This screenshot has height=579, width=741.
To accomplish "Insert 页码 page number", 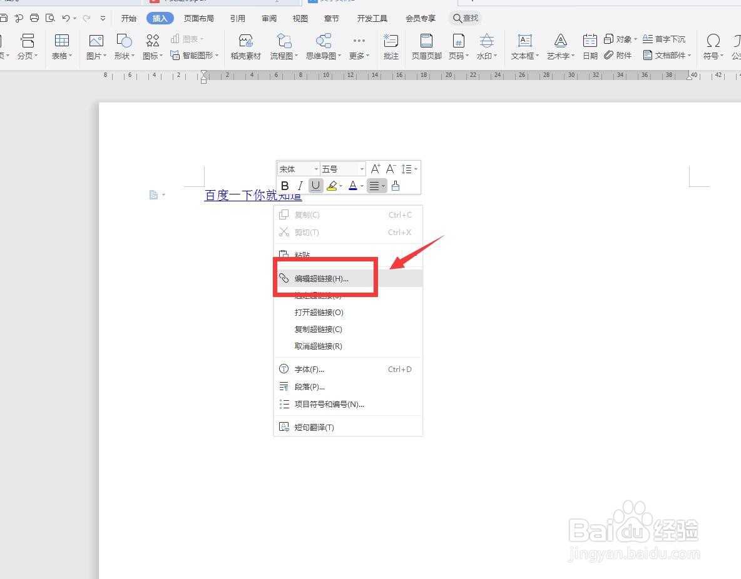I will pos(458,46).
